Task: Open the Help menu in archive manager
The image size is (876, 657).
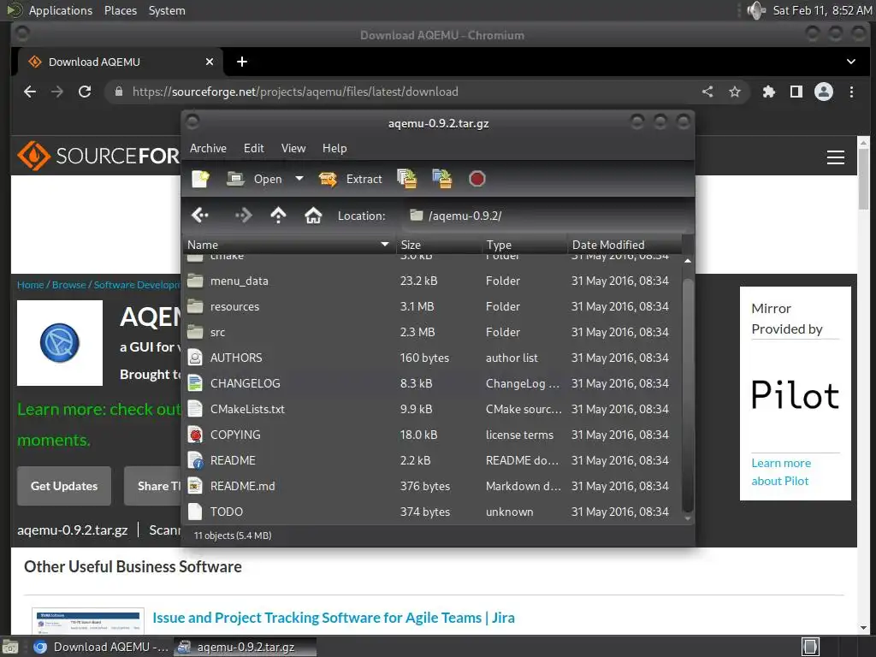Action: point(334,148)
